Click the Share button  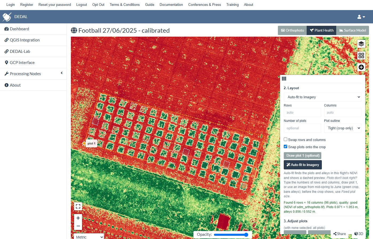pos(339,234)
